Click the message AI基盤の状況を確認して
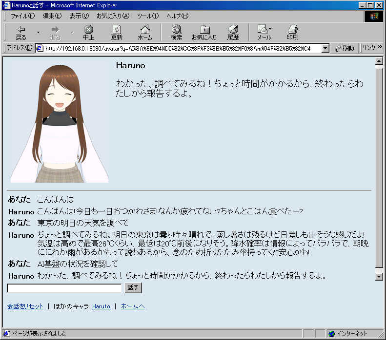The image size is (386, 340). click(x=78, y=264)
